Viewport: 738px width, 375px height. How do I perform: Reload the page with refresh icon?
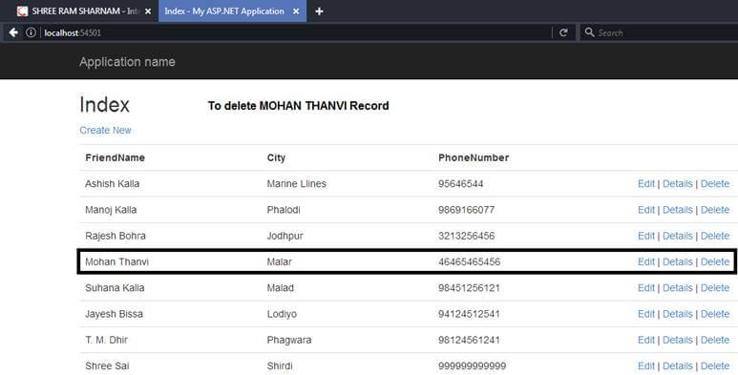(563, 32)
